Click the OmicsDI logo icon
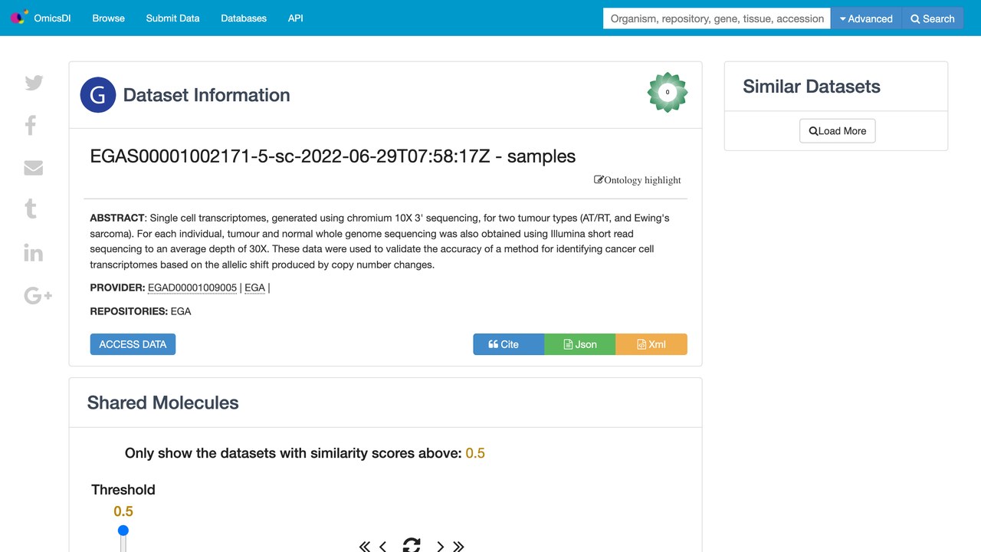This screenshot has width=981, height=552. 19,18
